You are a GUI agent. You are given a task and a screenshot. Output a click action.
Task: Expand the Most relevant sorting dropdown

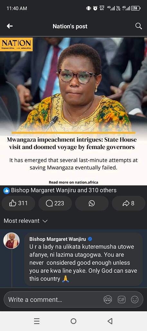(x=26, y=221)
